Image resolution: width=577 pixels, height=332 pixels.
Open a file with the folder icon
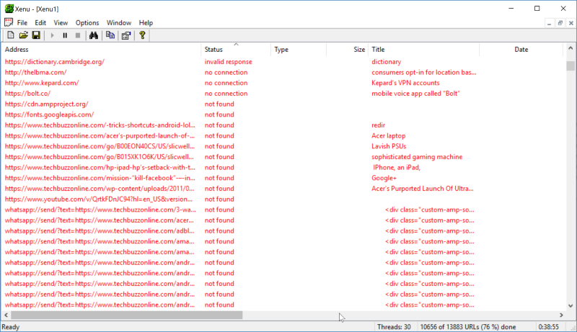coord(24,35)
